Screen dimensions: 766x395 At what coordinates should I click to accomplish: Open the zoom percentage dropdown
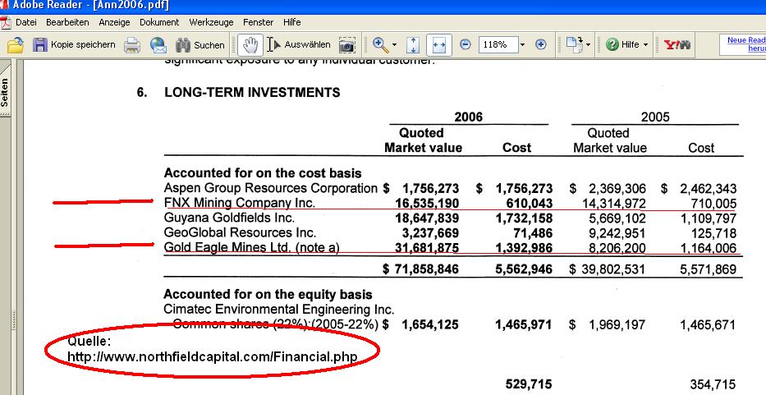click(x=522, y=44)
